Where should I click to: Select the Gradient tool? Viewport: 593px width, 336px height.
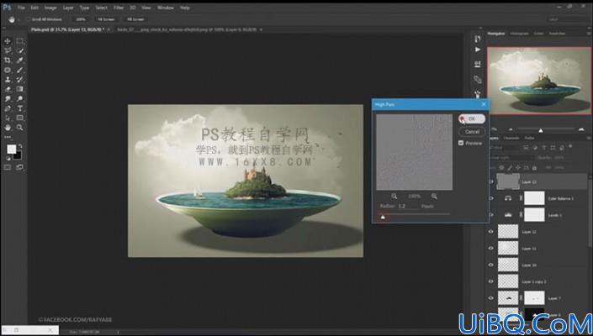tap(19, 89)
